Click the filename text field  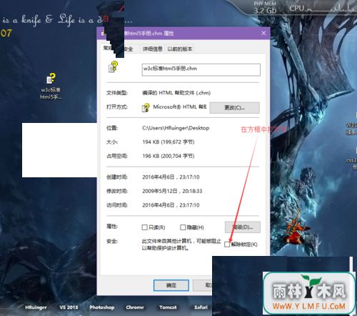coord(201,69)
